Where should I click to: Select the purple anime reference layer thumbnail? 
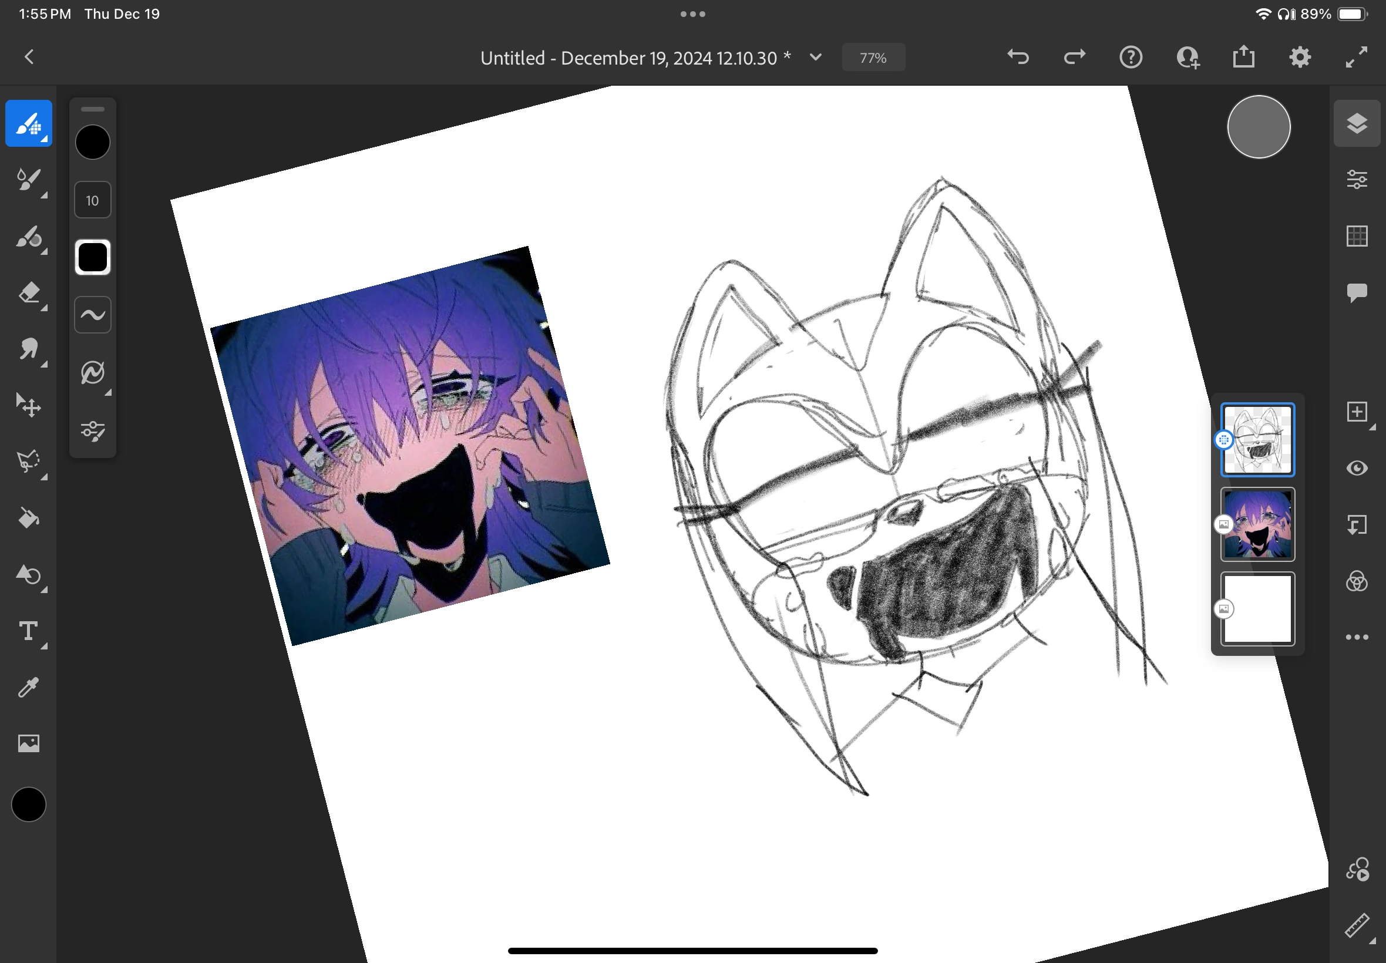coord(1258,524)
